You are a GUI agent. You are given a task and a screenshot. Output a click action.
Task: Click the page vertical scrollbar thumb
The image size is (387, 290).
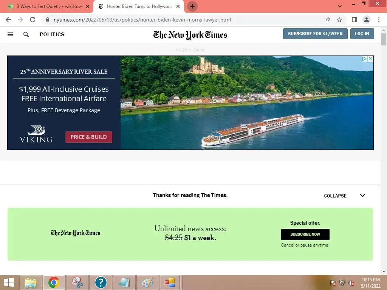coord(384,39)
